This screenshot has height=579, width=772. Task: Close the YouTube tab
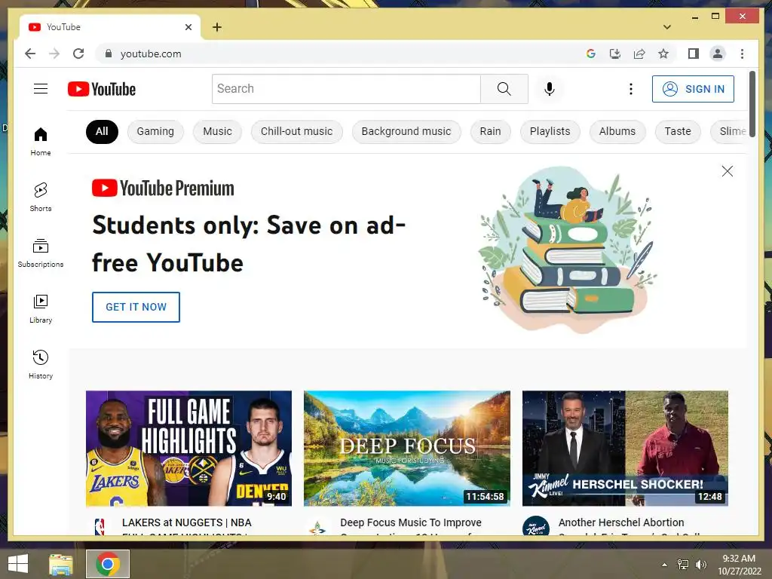(188, 27)
